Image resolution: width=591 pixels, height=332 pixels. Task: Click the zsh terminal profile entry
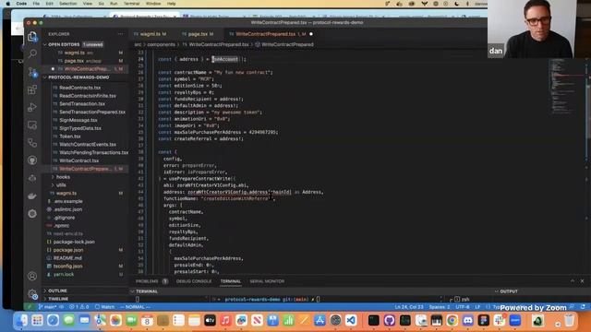[x=462, y=300]
